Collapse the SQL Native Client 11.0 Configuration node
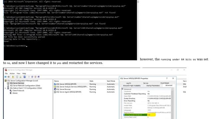Screen dimensions: 213x119 pos(5,88)
